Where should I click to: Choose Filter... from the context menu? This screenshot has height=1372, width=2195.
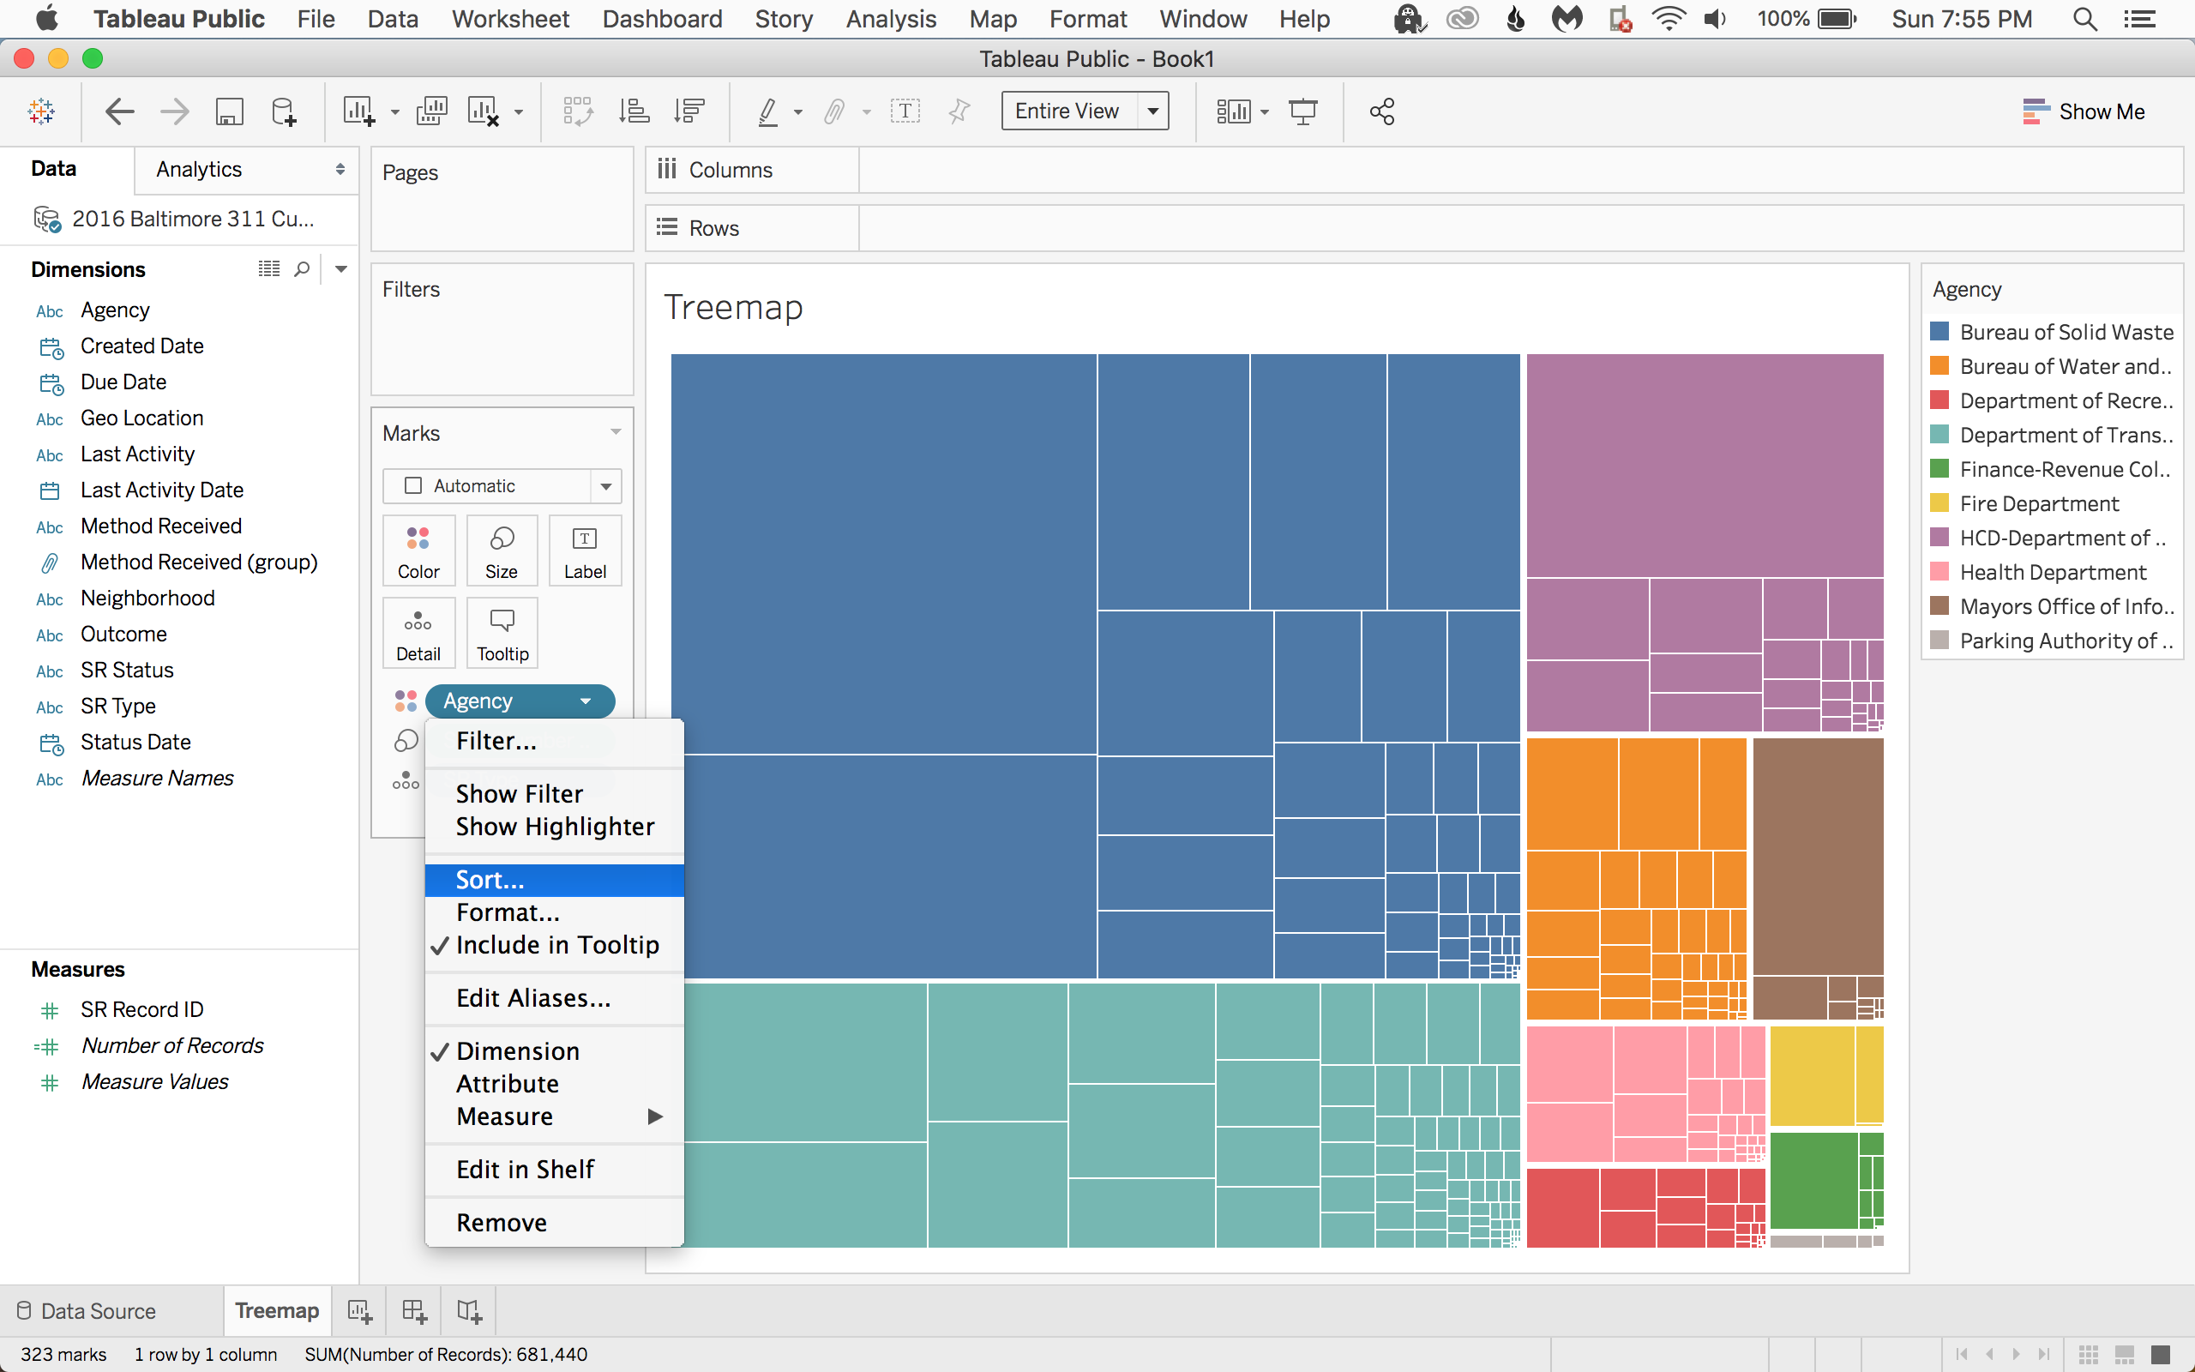point(554,742)
